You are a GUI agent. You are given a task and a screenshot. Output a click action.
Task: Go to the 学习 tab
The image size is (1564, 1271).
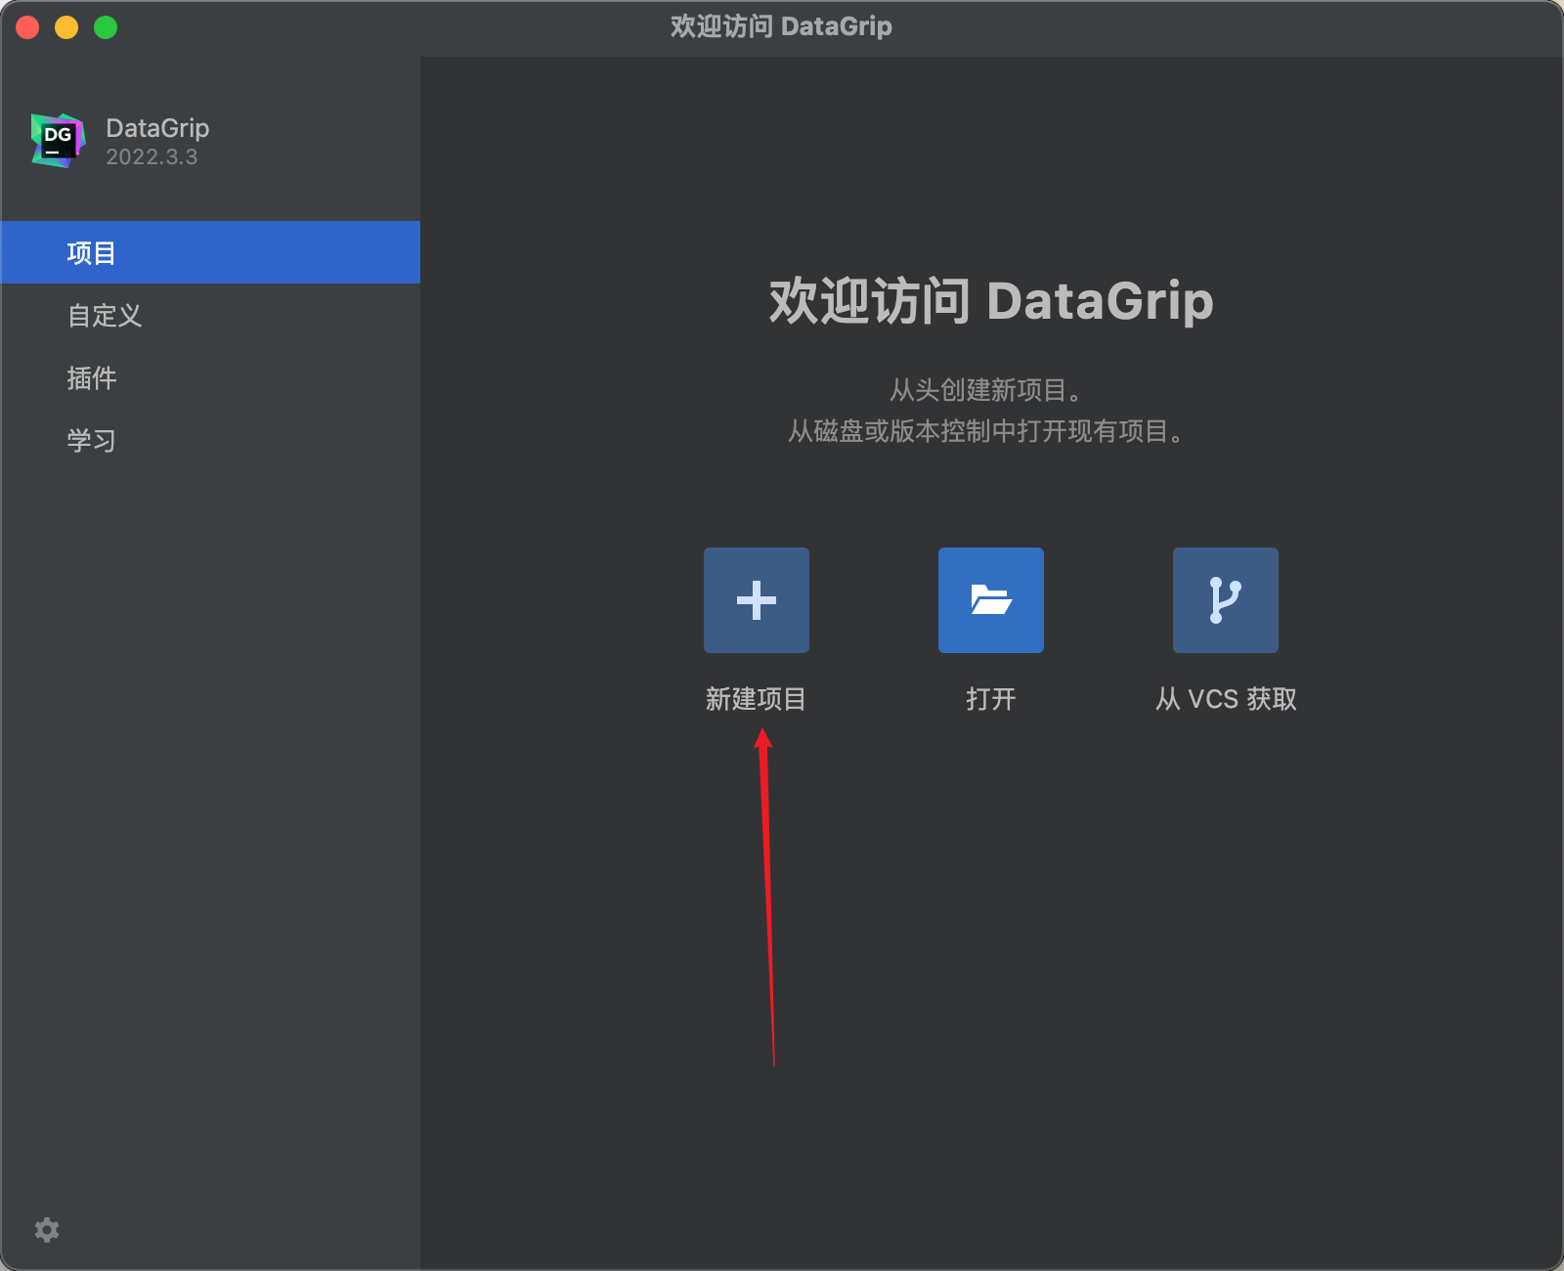[x=210, y=440]
